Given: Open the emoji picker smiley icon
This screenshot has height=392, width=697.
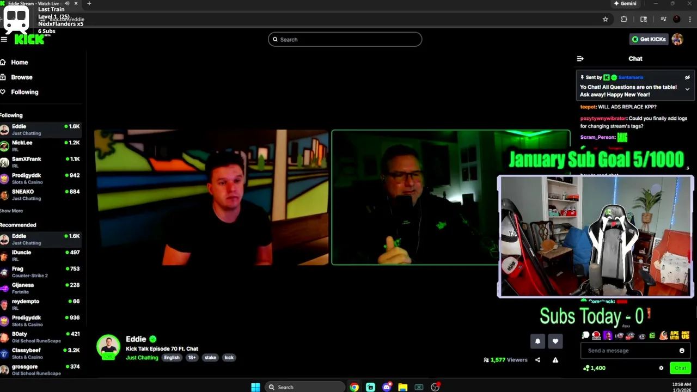Looking at the screenshot, I should (x=682, y=351).
